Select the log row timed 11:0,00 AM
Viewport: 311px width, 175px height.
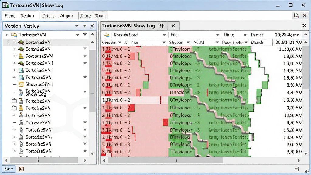tap(202, 49)
